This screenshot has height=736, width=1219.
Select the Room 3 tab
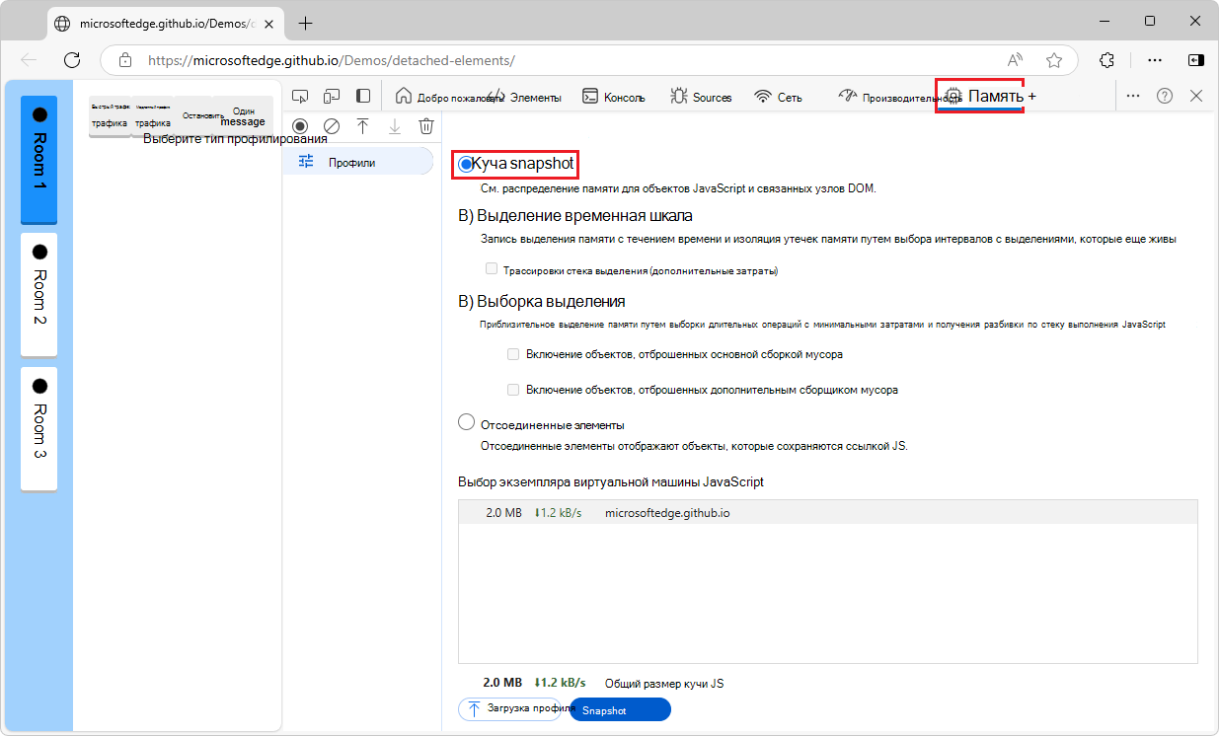tap(39, 428)
